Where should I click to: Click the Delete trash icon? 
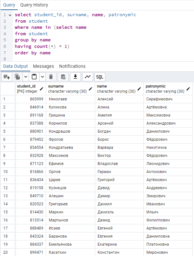(x=51, y=77)
